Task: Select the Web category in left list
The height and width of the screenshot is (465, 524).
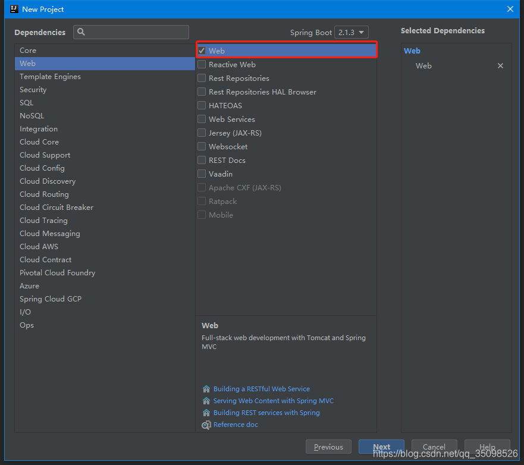Action: [x=105, y=64]
